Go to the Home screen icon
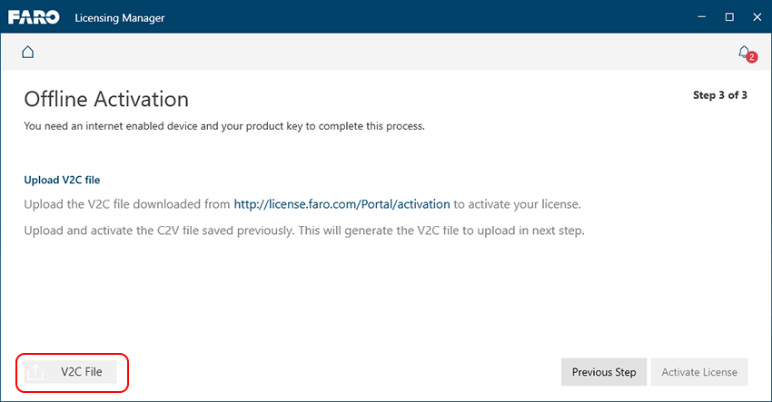 tap(27, 52)
